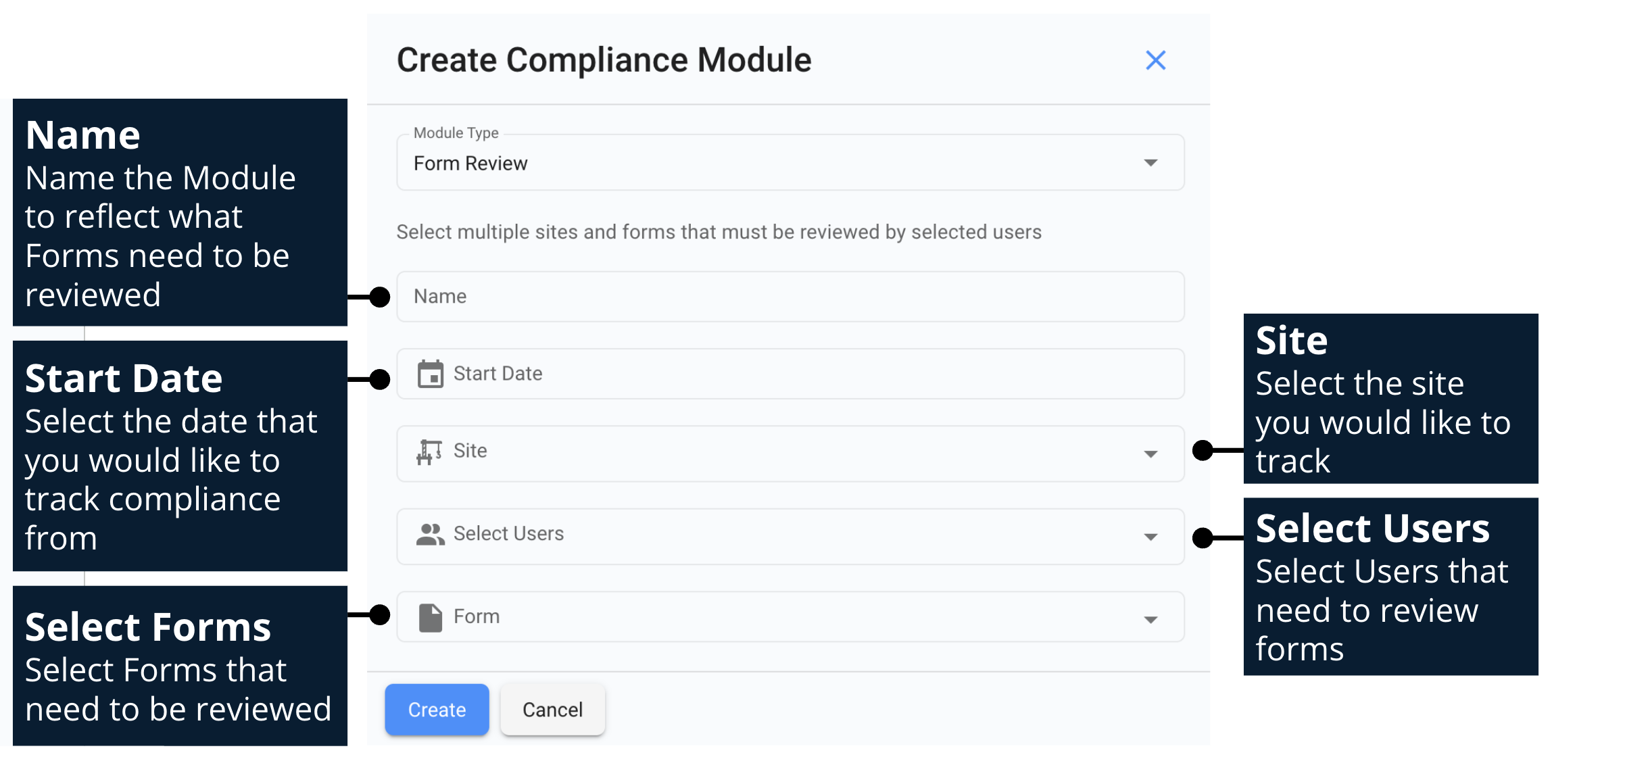
Task: Click the Create Compliance Module heading
Action: pyautogui.click(x=604, y=60)
